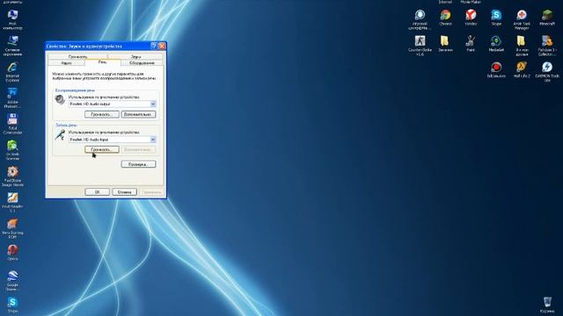Image resolution: width=563 pixels, height=316 pixels.
Task: Open the Google Earth shortcut
Action: pyautogui.click(x=12, y=281)
